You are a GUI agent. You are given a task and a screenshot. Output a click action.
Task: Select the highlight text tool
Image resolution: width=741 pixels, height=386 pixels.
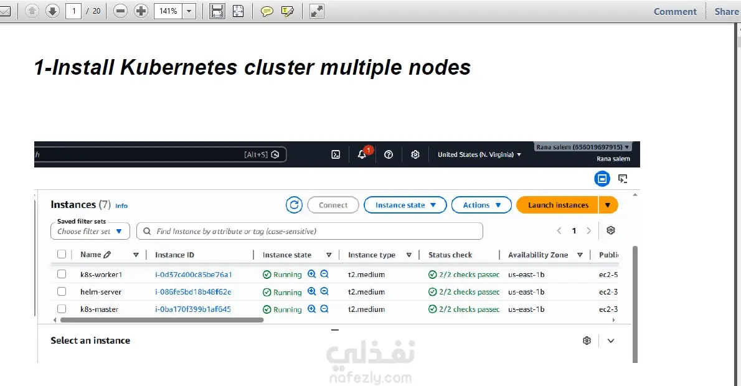click(287, 11)
